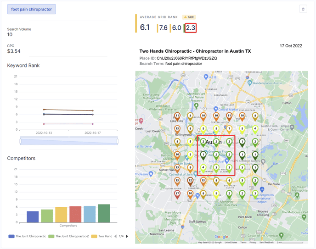Toggle The Joint Chiropractic legend series
The height and width of the screenshot is (249, 316).
(x=28, y=236)
